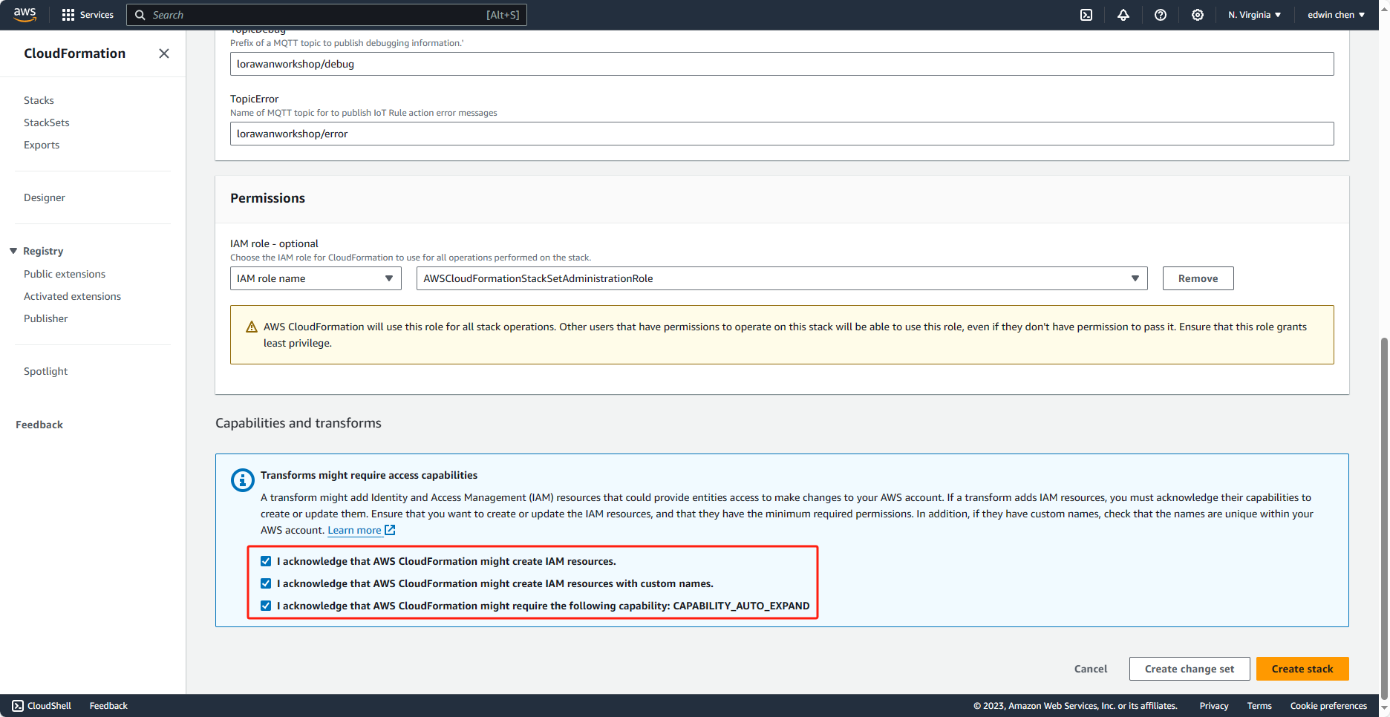Click the search magnifier icon
The image size is (1390, 717).
click(140, 15)
